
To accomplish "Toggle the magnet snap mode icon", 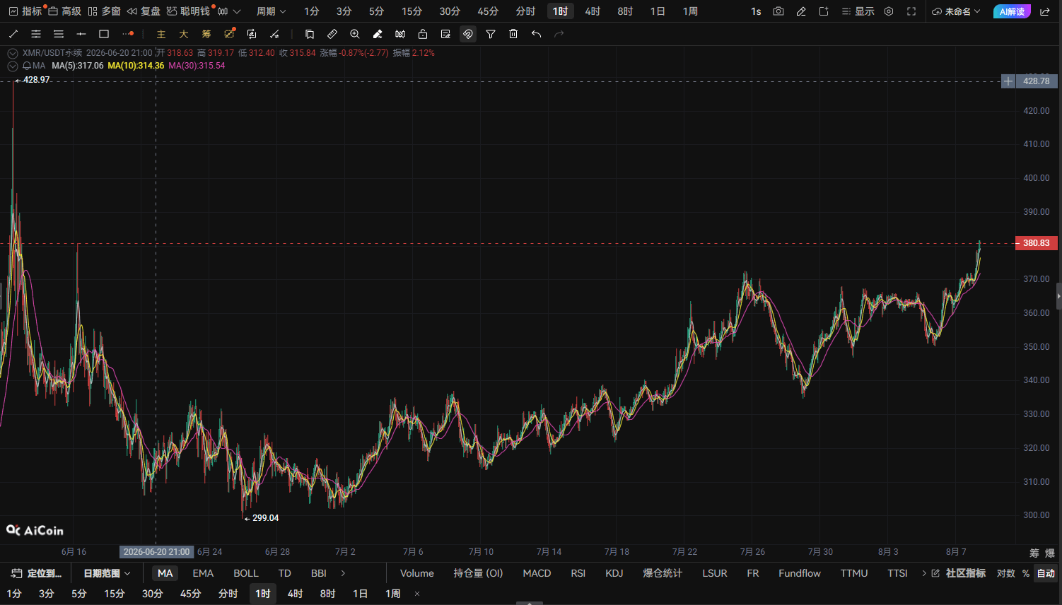I will click(x=468, y=34).
